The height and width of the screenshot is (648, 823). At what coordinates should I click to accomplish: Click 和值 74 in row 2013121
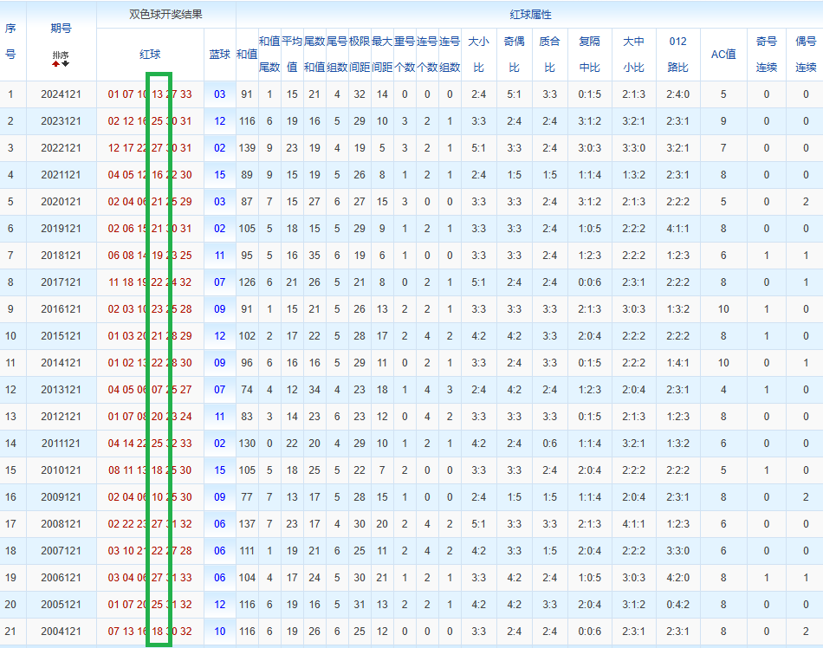tap(247, 390)
